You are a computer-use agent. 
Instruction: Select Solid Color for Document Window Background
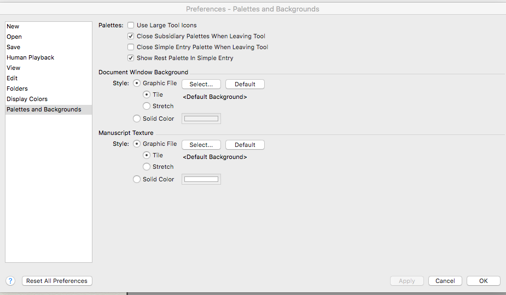coord(137,119)
